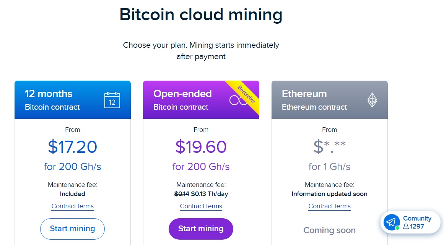Click the community member count person icon
Viewport: 444px width, 245px height.
pos(406,226)
